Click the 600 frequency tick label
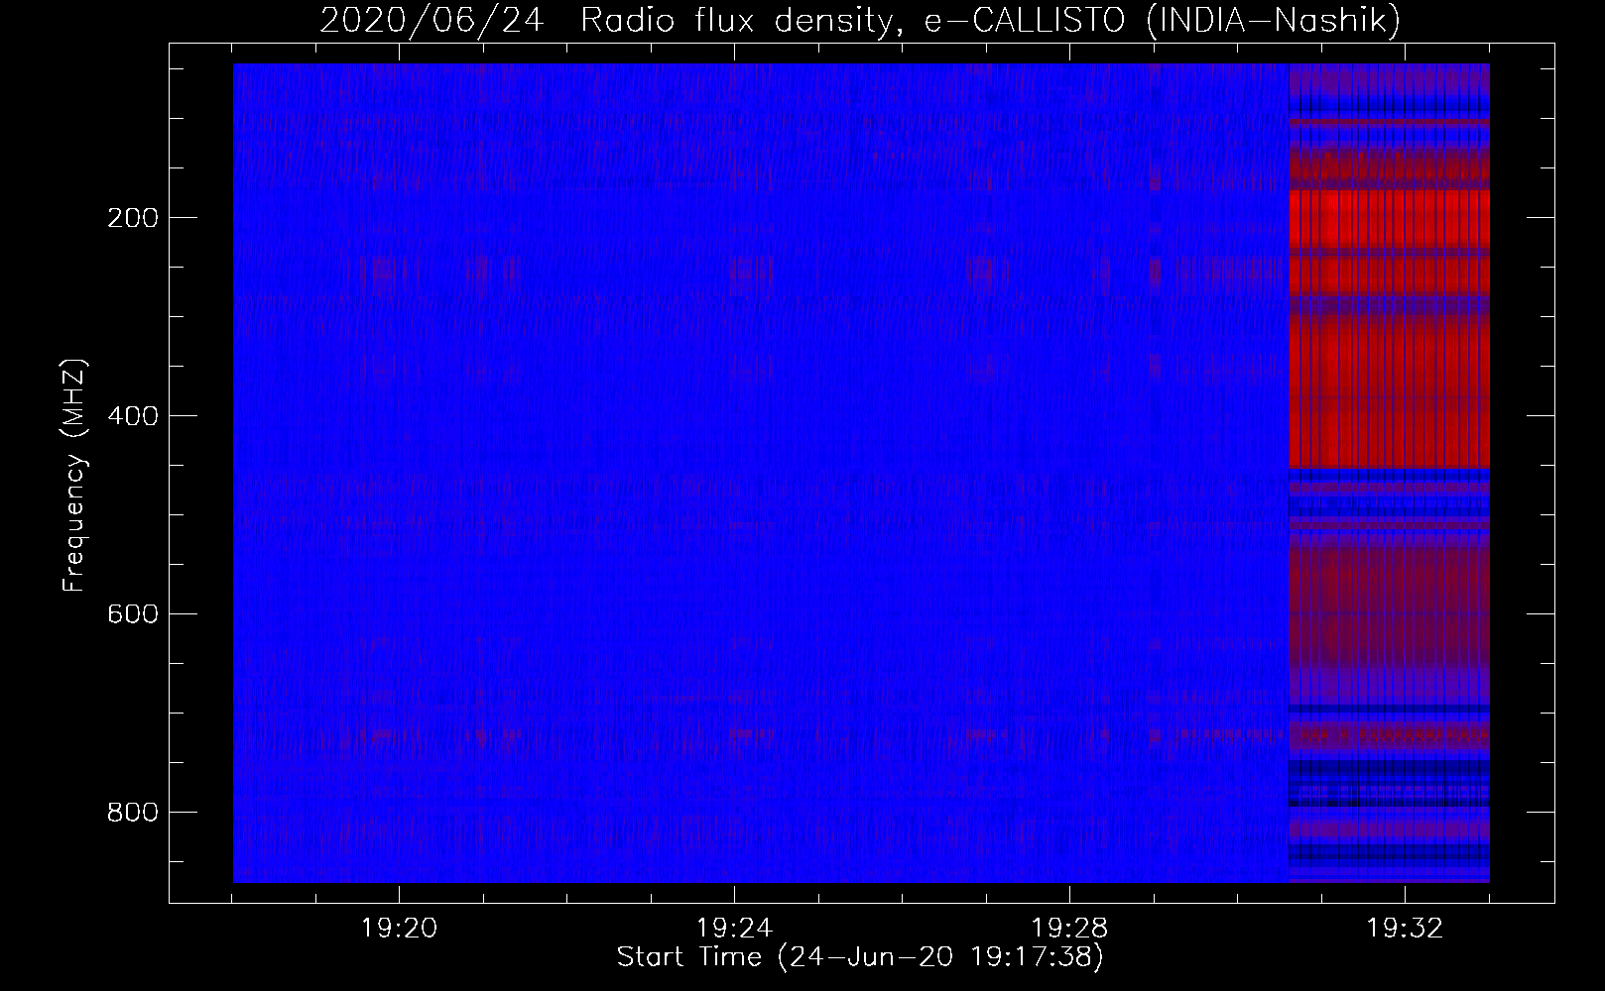This screenshot has height=991, width=1605. [x=131, y=614]
